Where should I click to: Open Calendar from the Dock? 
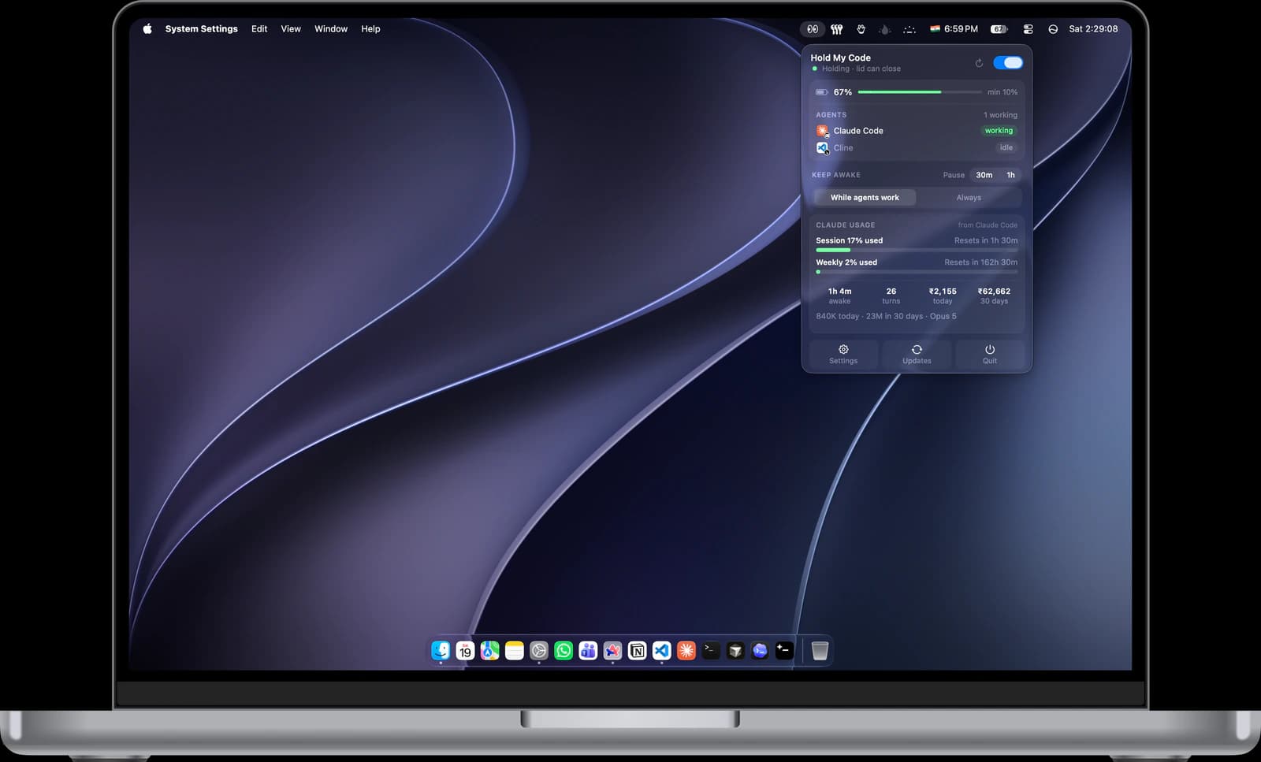click(x=465, y=650)
